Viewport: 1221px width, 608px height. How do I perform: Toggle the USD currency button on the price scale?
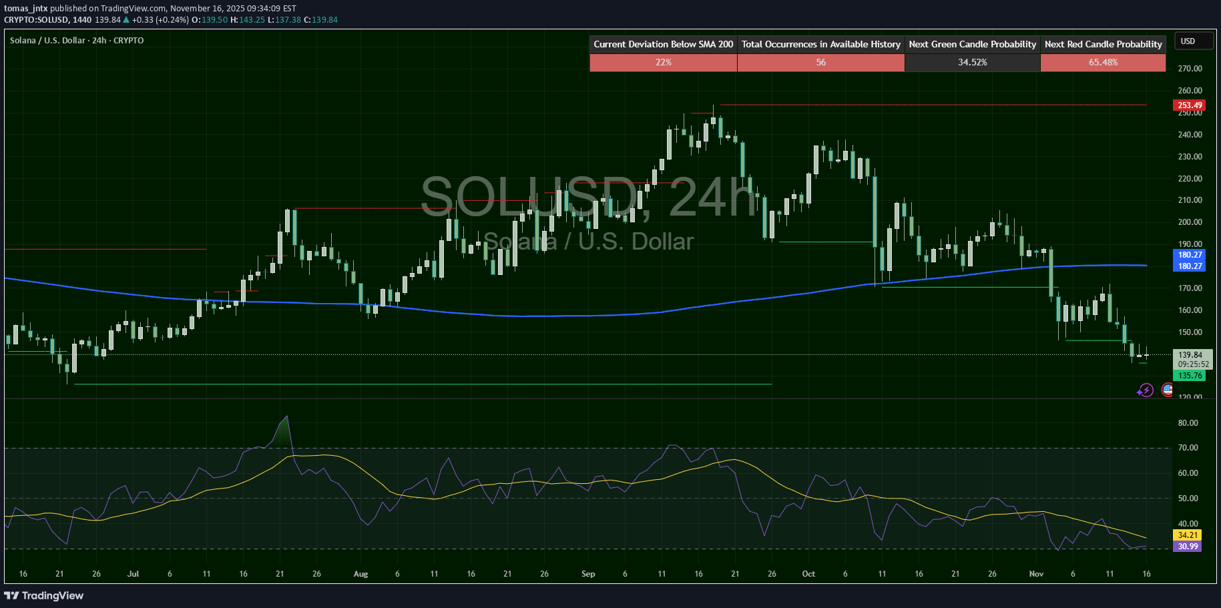1194,41
